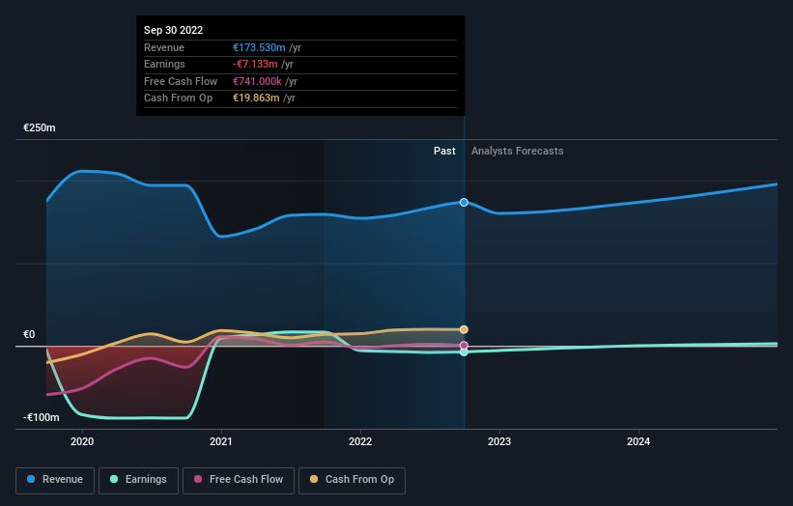Click the €741.000k free cash flow value
Image resolution: width=793 pixels, height=506 pixels.
click(x=257, y=81)
